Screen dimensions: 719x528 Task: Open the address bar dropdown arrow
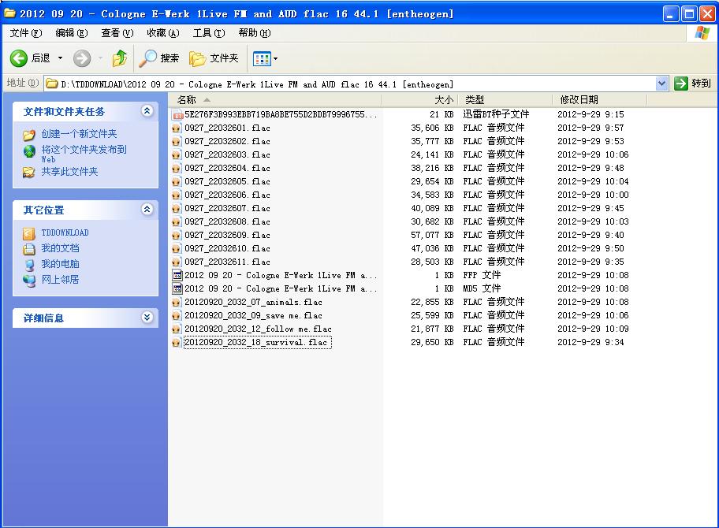click(661, 84)
